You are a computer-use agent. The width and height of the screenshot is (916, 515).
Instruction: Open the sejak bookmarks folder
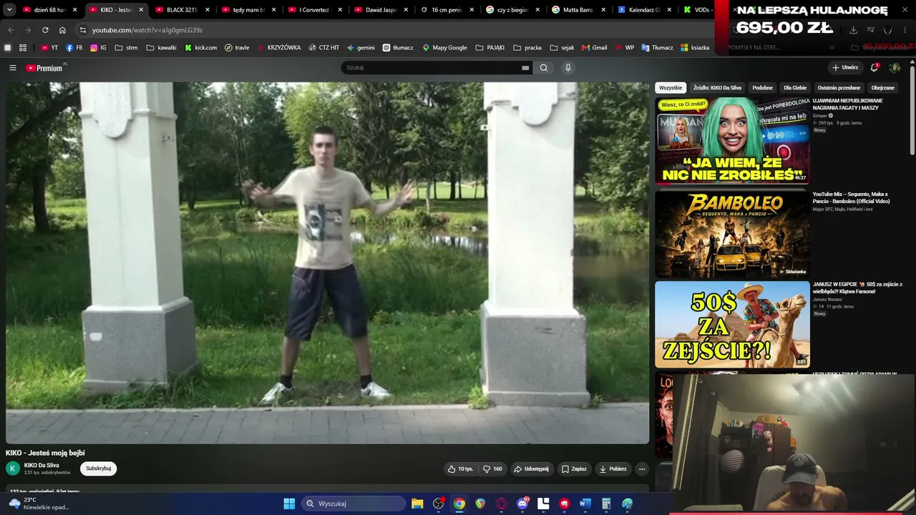point(562,48)
